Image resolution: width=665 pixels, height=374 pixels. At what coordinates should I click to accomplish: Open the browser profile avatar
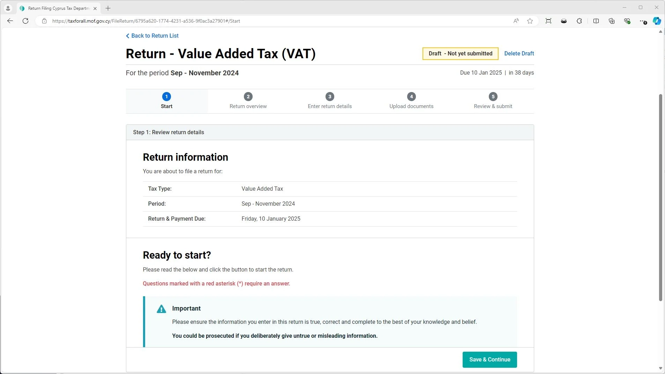[x=8, y=8]
